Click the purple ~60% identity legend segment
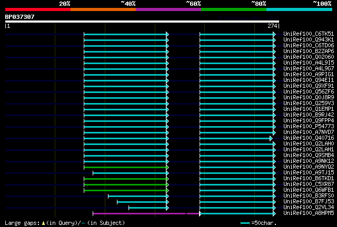 (168, 9)
